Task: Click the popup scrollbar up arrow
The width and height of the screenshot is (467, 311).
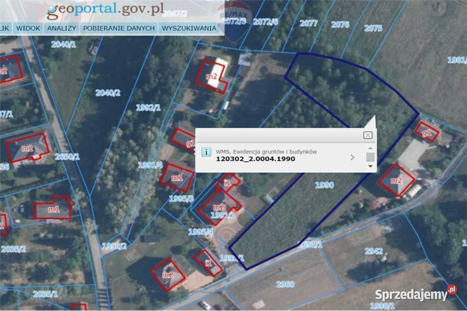Action: (371, 148)
